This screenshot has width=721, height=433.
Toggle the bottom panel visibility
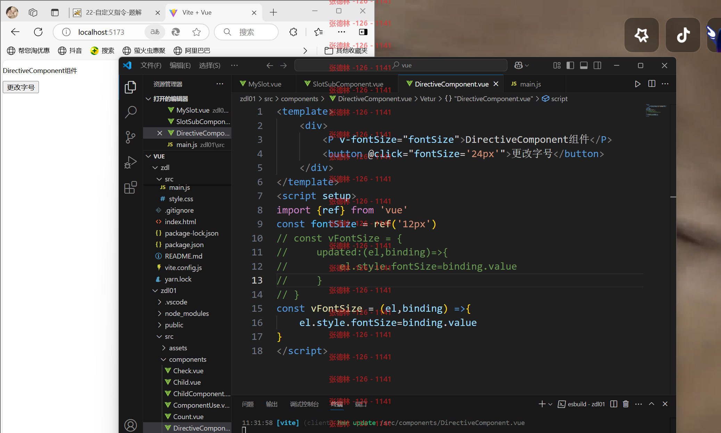click(584, 65)
